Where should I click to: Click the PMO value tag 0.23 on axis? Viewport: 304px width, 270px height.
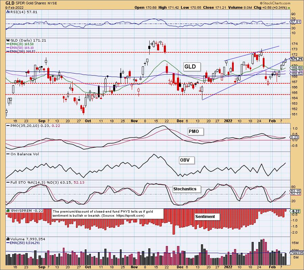295,137
